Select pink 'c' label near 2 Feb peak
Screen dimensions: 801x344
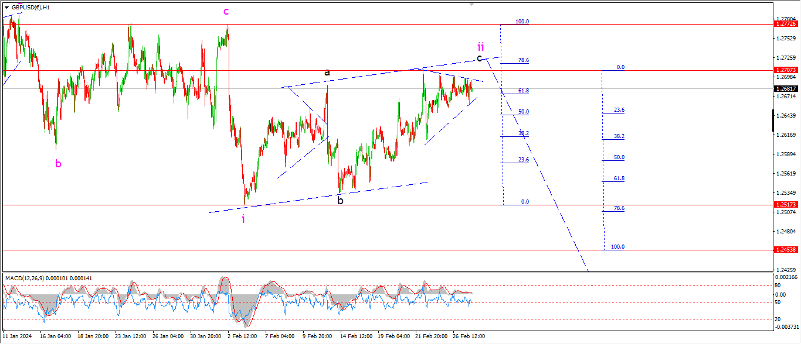pyautogui.click(x=226, y=11)
